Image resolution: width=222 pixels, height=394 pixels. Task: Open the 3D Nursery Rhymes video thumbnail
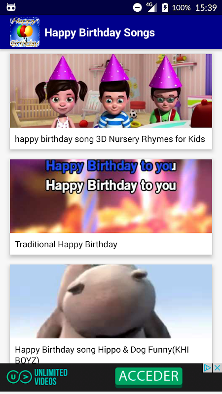111,91
